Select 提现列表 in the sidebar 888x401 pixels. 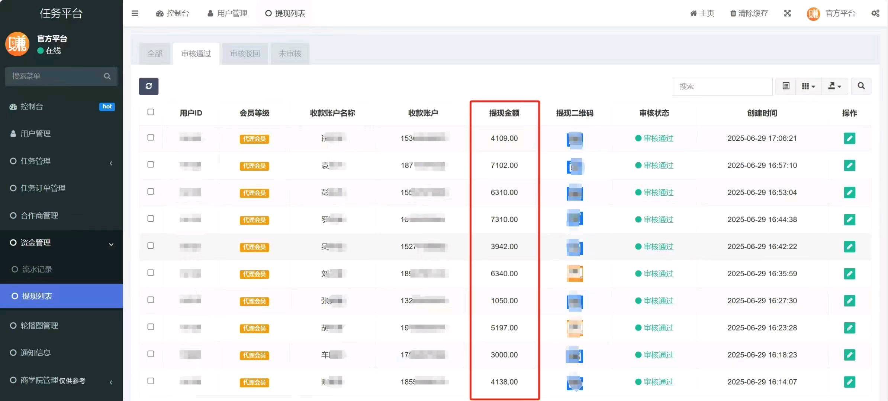click(x=61, y=296)
